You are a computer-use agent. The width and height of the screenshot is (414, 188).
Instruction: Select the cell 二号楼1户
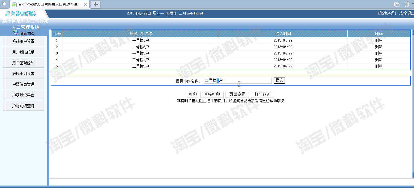pyautogui.click(x=141, y=60)
